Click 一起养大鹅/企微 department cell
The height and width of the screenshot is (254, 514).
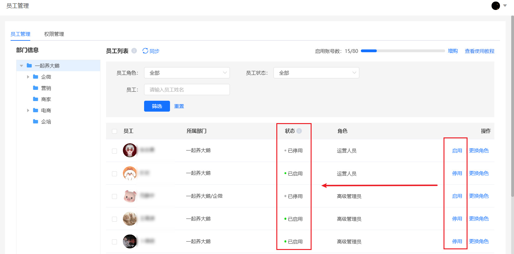coord(204,196)
